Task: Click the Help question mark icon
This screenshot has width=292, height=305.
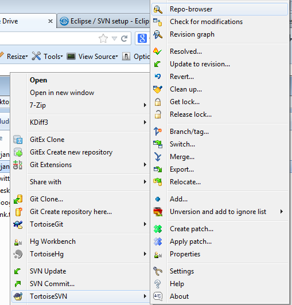Action: point(157,284)
